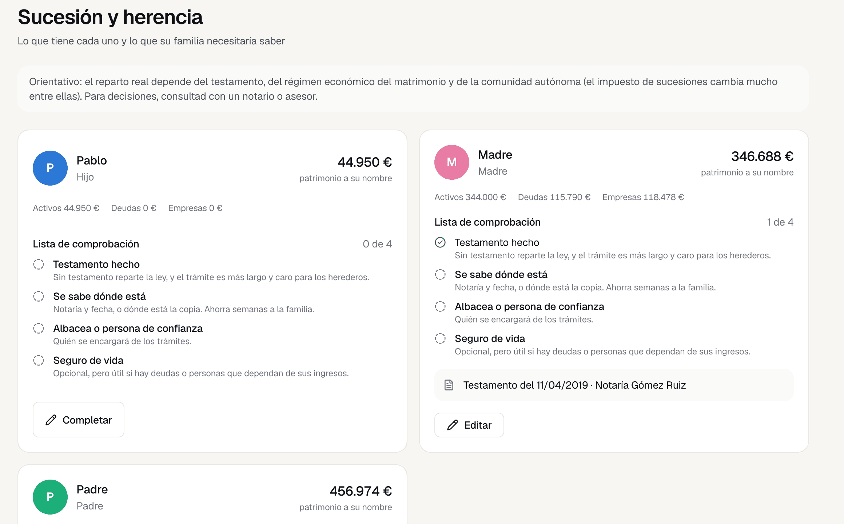Toggle Madre's Albacea o persona de confianza circle
844x524 pixels.
tap(440, 306)
